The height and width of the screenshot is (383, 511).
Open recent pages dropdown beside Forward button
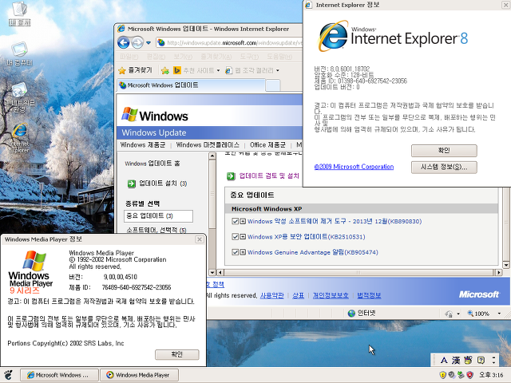(x=149, y=42)
